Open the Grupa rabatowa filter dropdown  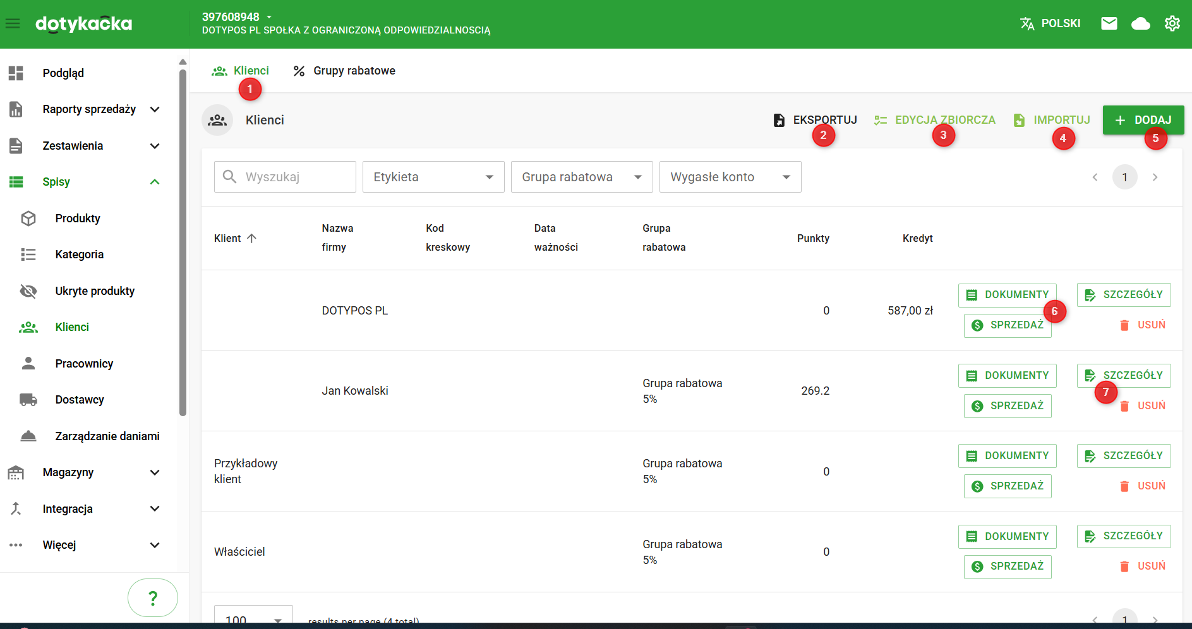(x=581, y=177)
